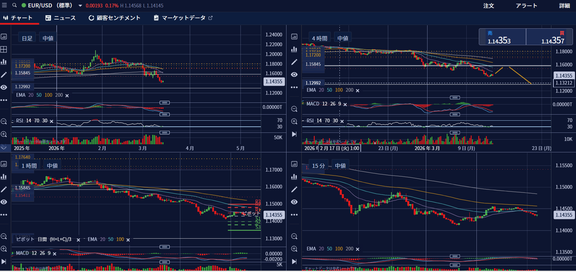Screen dimensions: 576x272
Task: Select the drawing pencil tool in the 4-hour chart
Action: [x=294, y=62]
